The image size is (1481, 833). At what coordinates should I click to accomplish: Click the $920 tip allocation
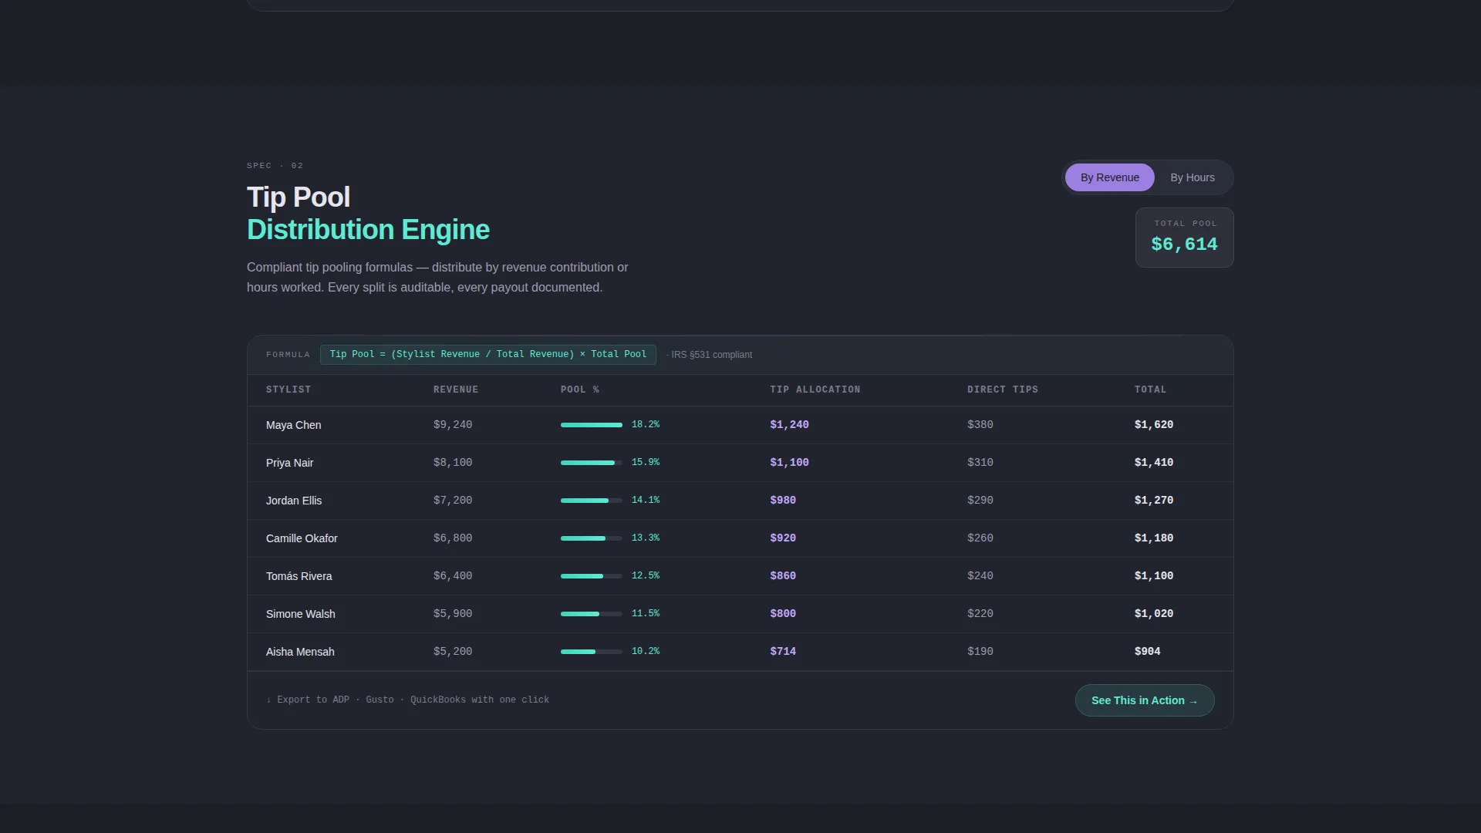click(783, 538)
